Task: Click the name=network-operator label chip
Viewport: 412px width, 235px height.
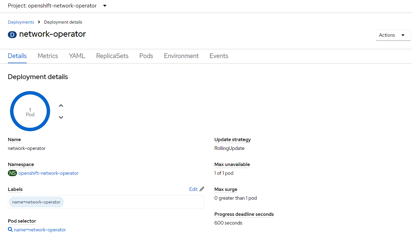Action: point(36,202)
